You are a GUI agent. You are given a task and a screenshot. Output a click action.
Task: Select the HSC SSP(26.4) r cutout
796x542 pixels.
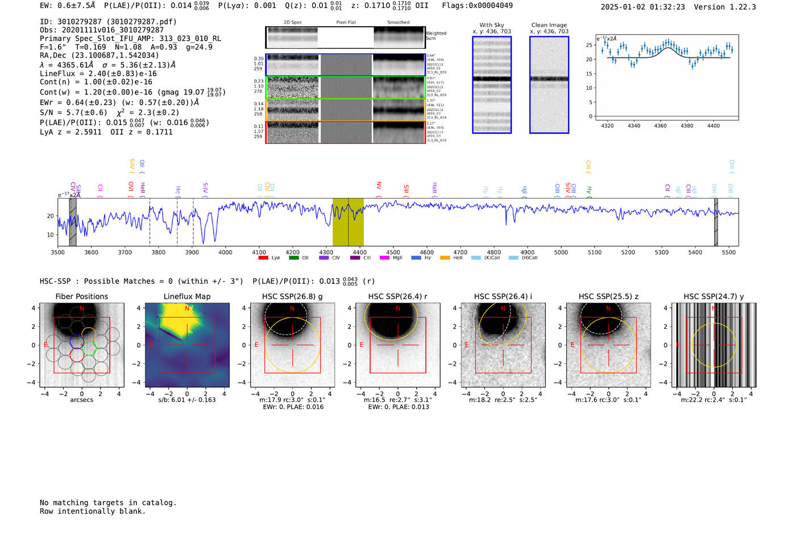[398, 345]
